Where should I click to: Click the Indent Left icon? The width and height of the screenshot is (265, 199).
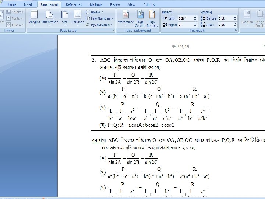pyautogui.click(x=165, y=18)
